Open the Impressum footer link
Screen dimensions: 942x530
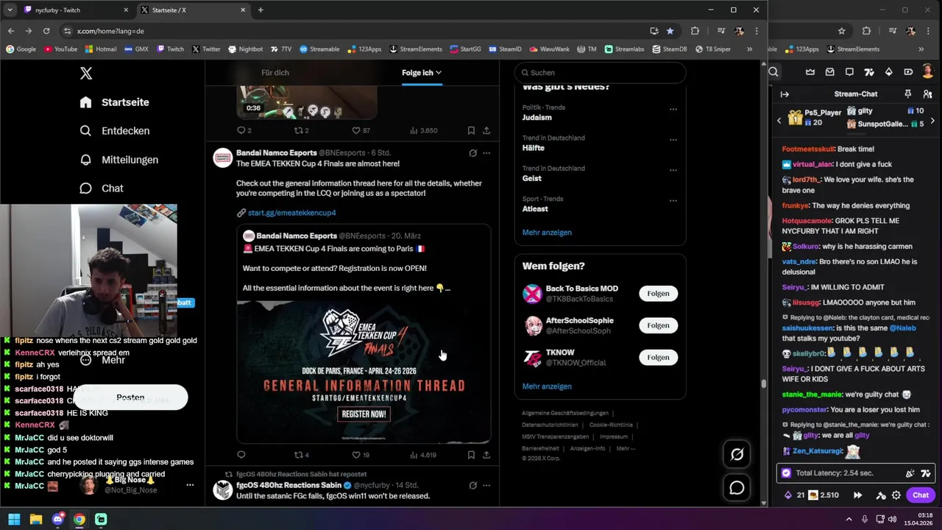(614, 437)
